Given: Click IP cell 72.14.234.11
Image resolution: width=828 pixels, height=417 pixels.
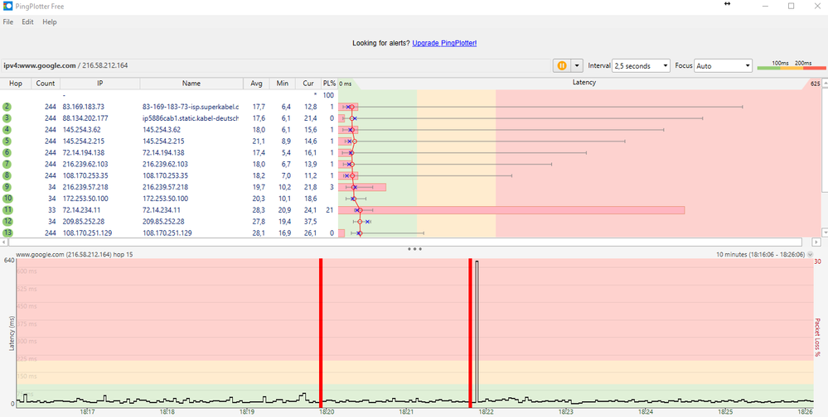Looking at the screenshot, I should coord(80,210).
